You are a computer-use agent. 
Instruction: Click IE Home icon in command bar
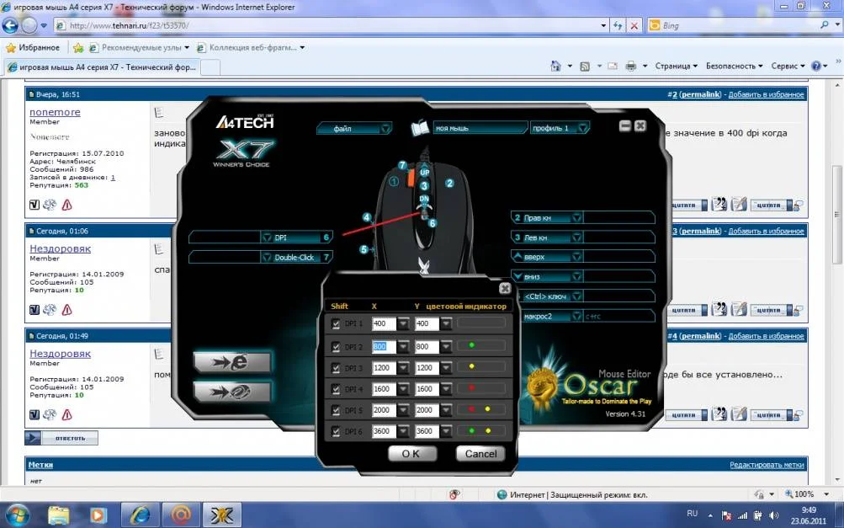[556, 66]
